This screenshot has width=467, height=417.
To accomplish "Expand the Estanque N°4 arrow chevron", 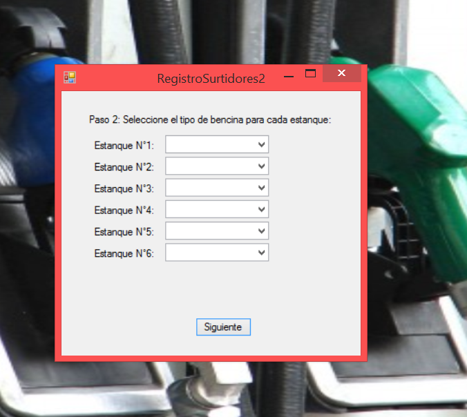I will click(x=261, y=209).
